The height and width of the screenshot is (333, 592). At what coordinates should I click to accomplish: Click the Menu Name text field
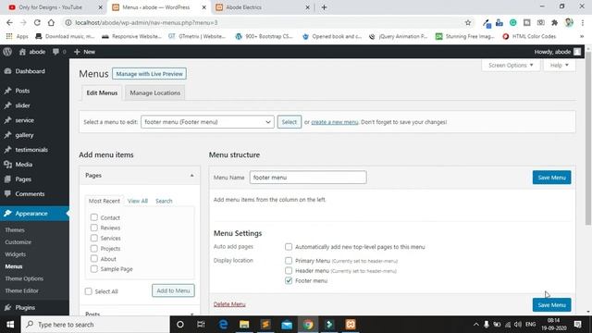(308, 178)
